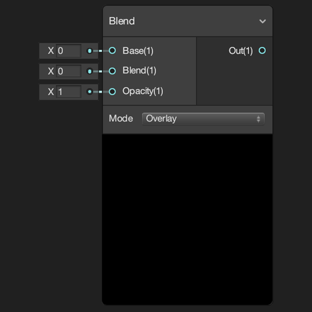Click the Base default value connector dot

90,51
